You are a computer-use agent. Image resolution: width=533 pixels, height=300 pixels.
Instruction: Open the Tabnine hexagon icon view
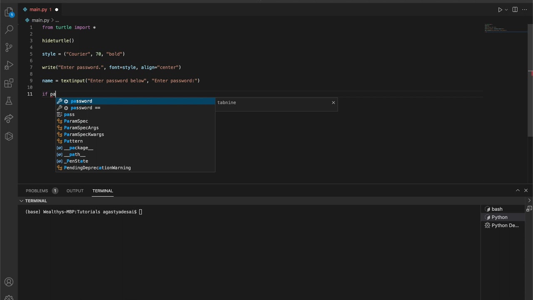pos(9,137)
